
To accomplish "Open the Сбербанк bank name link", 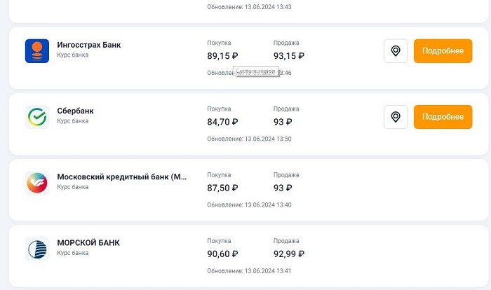I will (75, 111).
